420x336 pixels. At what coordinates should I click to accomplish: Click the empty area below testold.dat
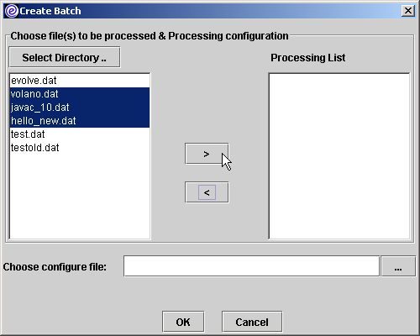(80, 197)
